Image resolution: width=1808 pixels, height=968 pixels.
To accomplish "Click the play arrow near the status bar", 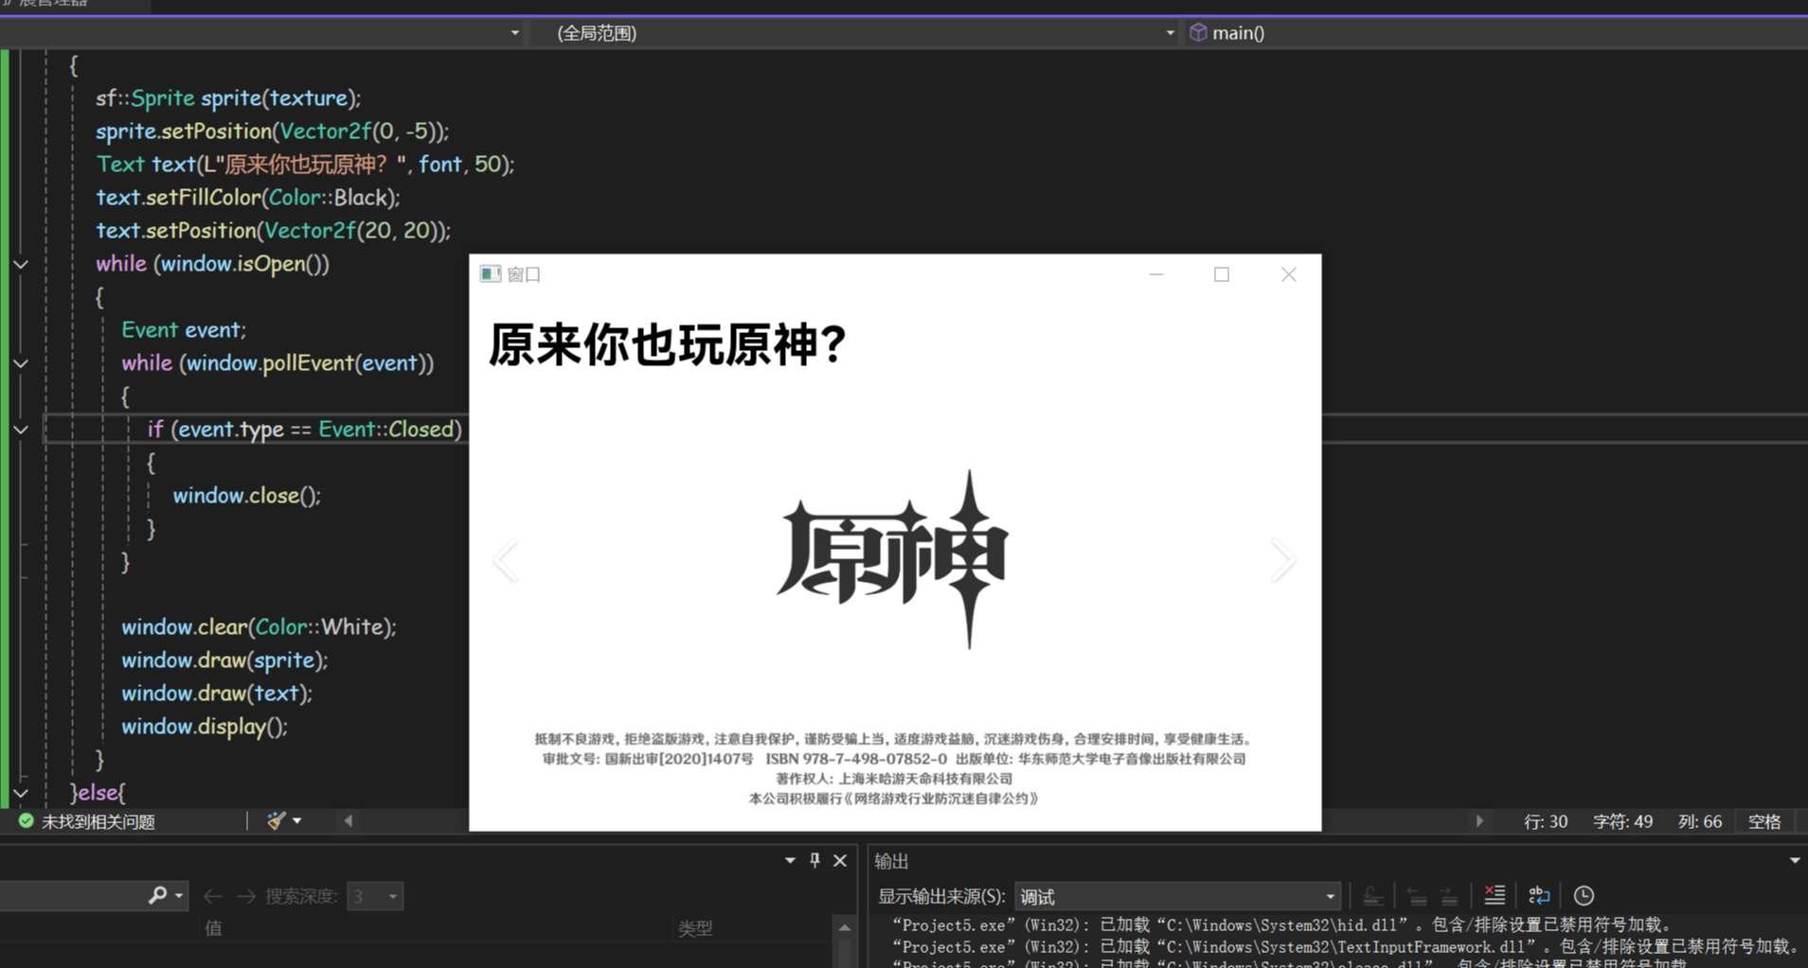I will (x=1478, y=820).
